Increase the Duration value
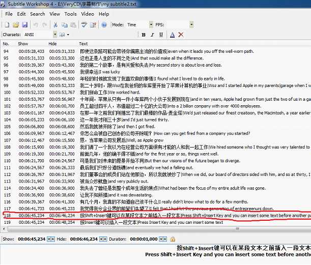This screenshot has height=265, width=311. tap(165, 239)
